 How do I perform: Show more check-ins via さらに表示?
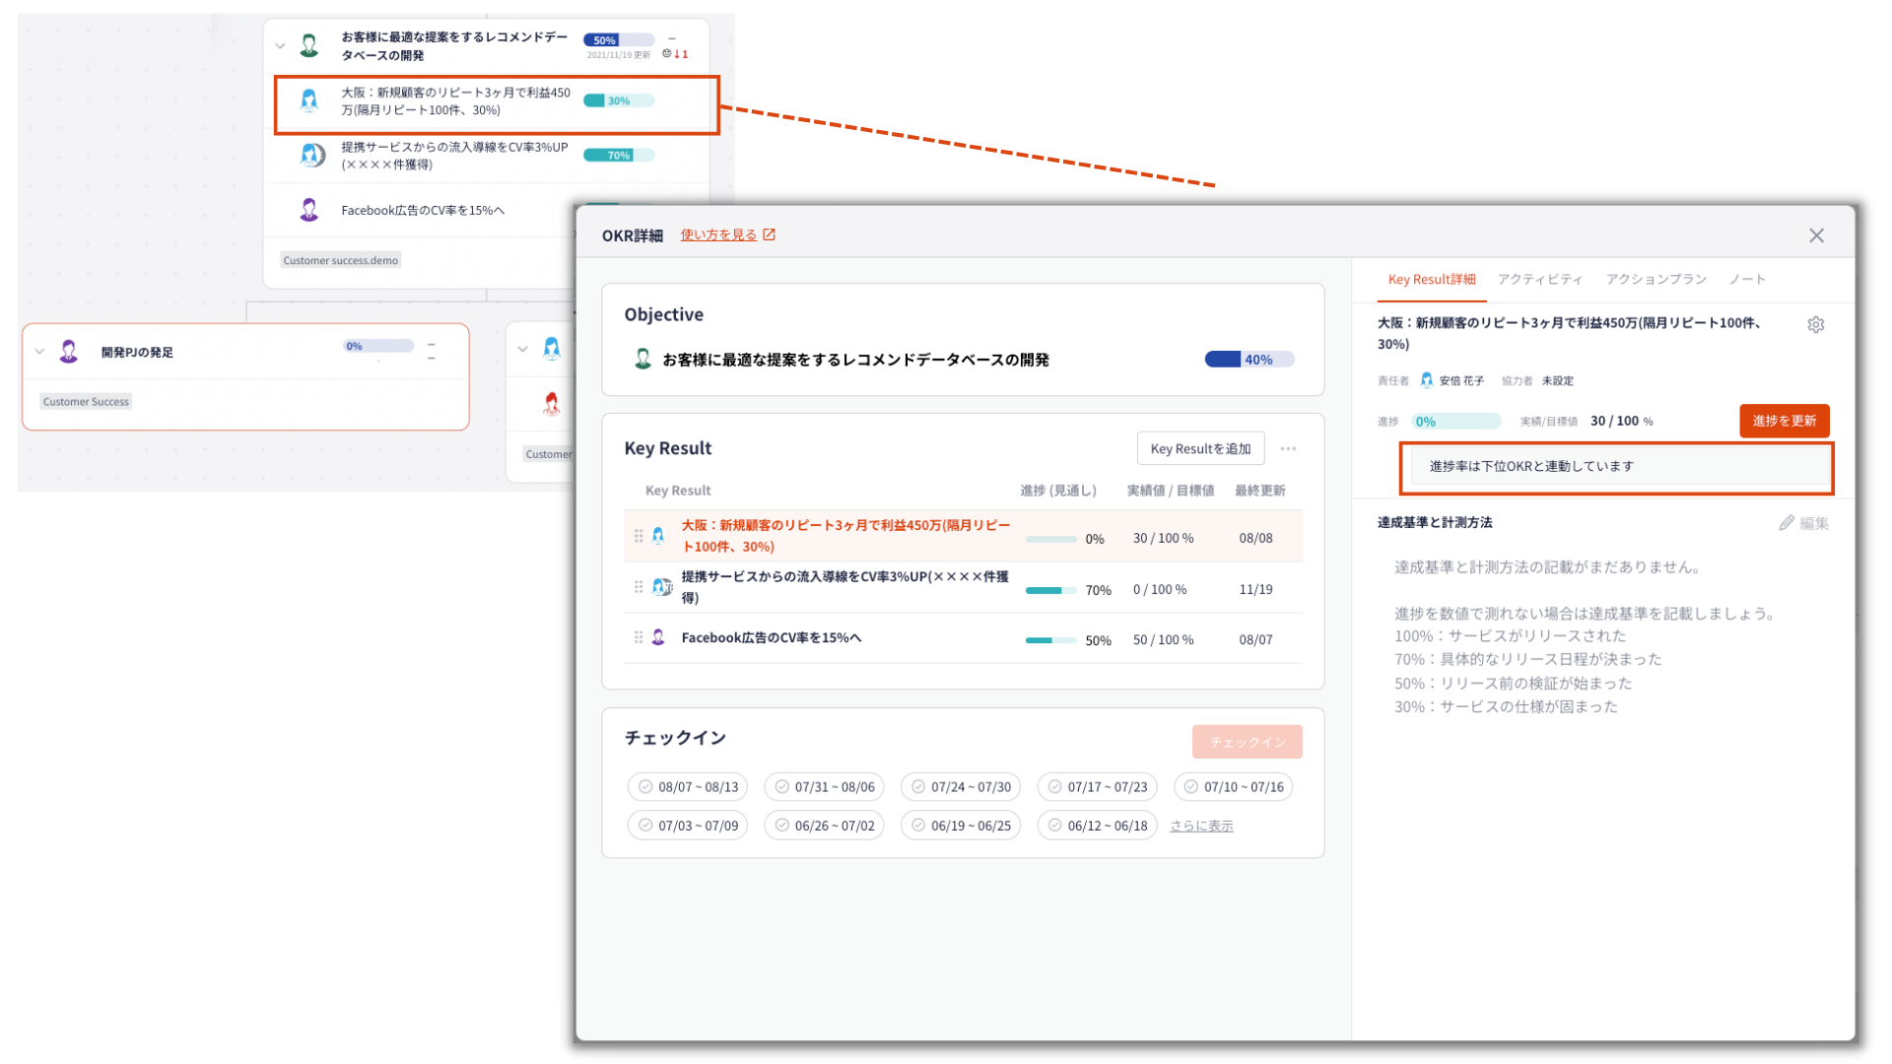point(1201,826)
